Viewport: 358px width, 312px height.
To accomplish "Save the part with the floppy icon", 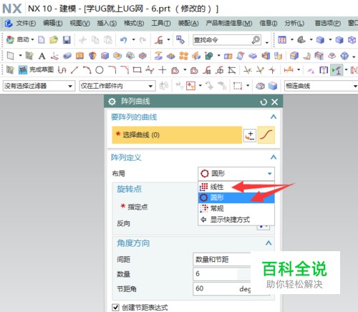I will point(67,39).
